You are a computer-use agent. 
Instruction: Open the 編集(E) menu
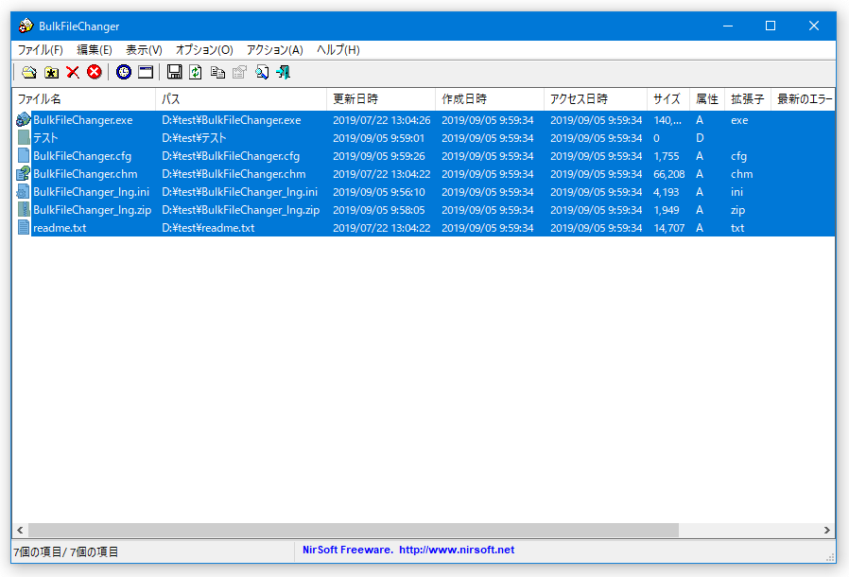tap(95, 50)
